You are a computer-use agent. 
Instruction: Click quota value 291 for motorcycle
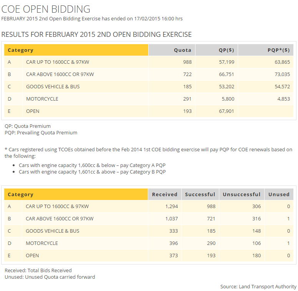tap(187, 99)
